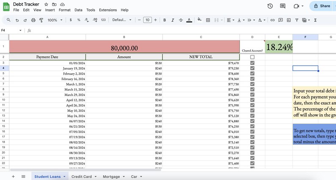Open horizontal align dropdown
Screen dimensions: 336x180
tap(230, 20)
